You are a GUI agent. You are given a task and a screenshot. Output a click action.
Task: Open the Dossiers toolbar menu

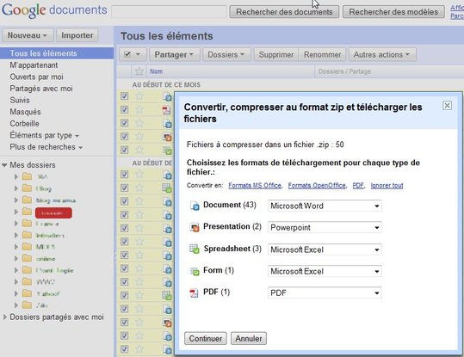tap(226, 55)
